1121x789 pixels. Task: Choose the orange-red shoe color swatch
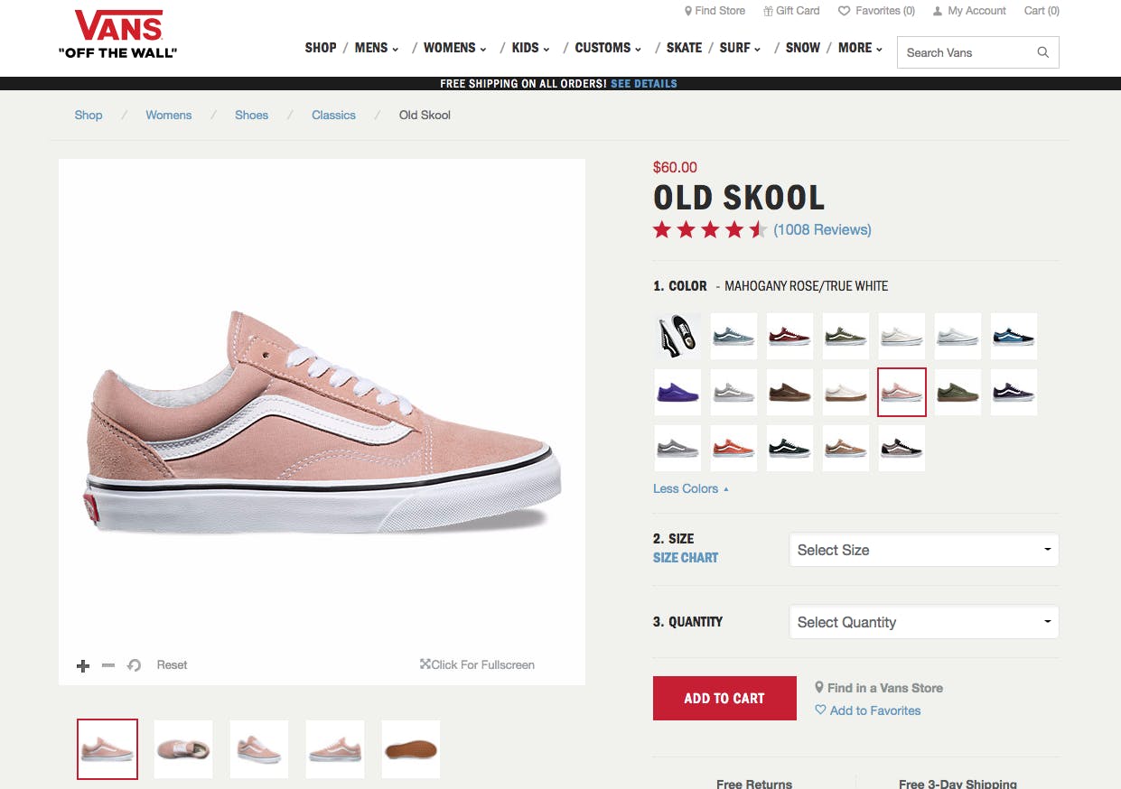pyautogui.click(x=733, y=448)
